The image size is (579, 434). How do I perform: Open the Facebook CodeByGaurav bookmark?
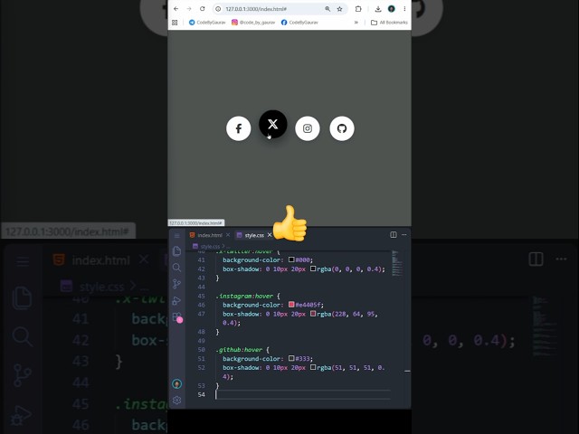click(299, 23)
